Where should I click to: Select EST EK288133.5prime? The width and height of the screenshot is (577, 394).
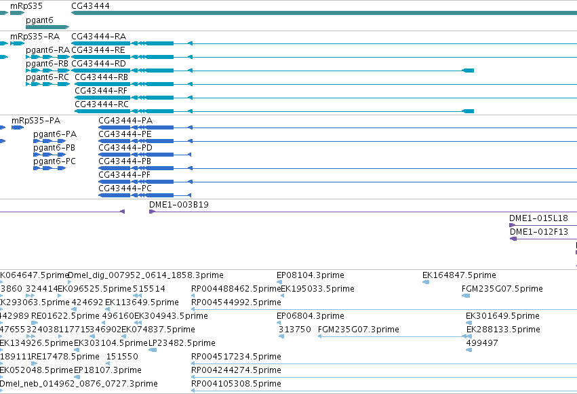(x=503, y=330)
